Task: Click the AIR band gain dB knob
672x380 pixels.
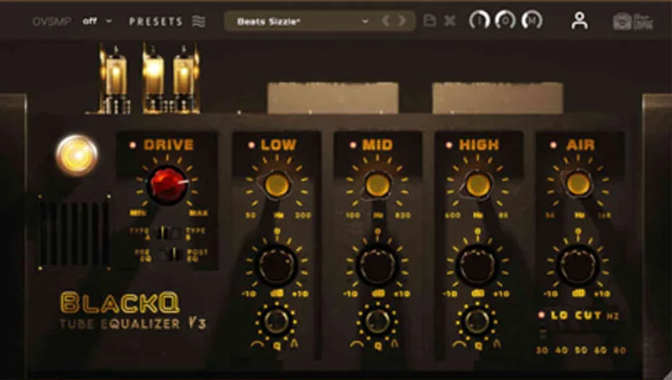Action: click(x=578, y=266)
